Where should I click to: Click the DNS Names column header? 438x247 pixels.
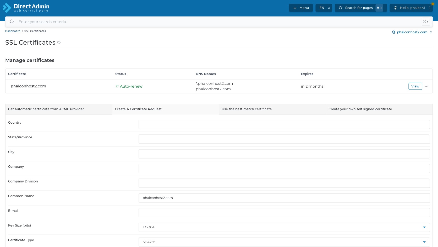[x=206, y=74]
